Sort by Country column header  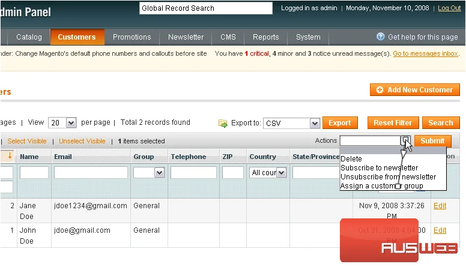[262, 157]
